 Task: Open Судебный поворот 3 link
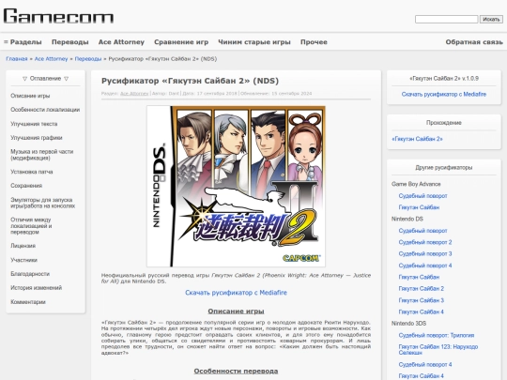425,254
